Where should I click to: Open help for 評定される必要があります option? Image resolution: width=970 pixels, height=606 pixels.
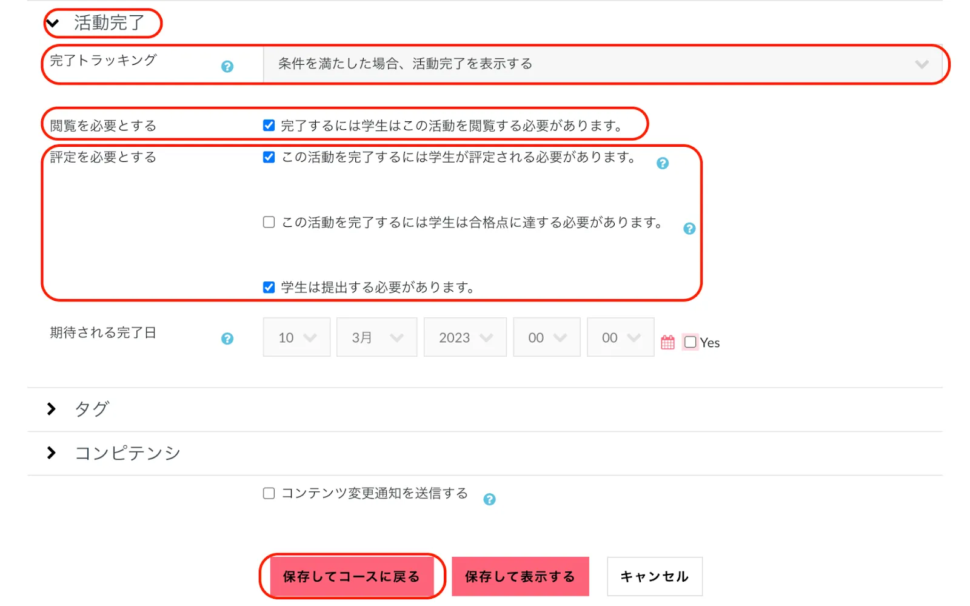pos(663,163)
